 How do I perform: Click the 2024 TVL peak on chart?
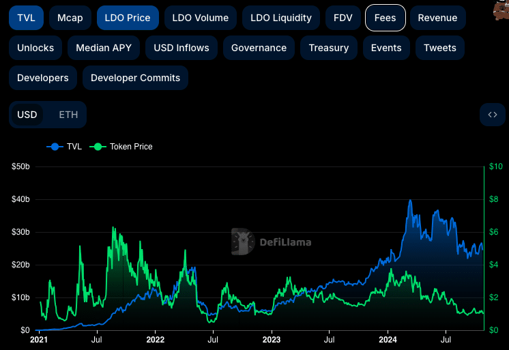(410, 201)
